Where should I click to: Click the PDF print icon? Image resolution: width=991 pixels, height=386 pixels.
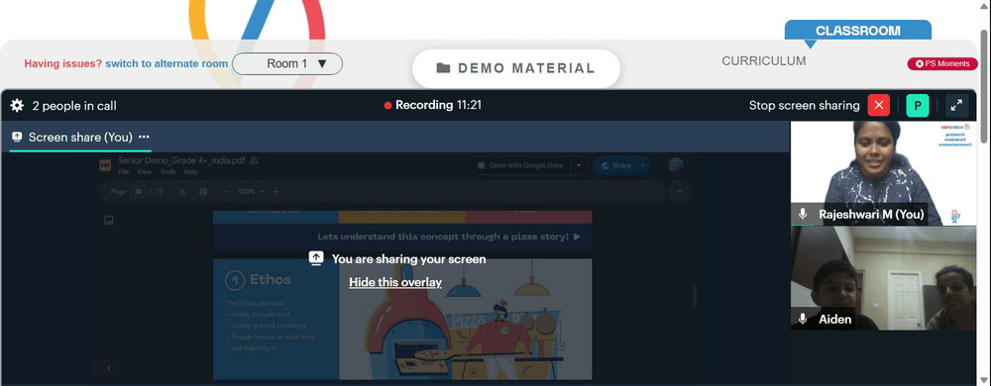pos(203,192)
